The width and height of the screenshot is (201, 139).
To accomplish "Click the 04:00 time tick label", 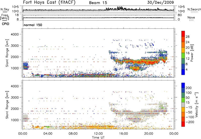I will 48,134.
